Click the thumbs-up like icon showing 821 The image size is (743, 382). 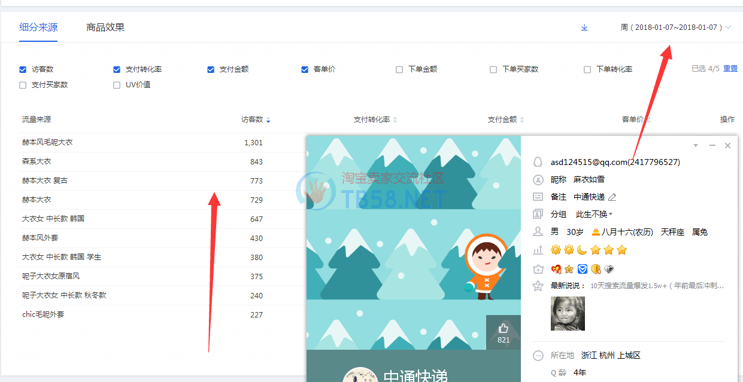pos(503,328)
